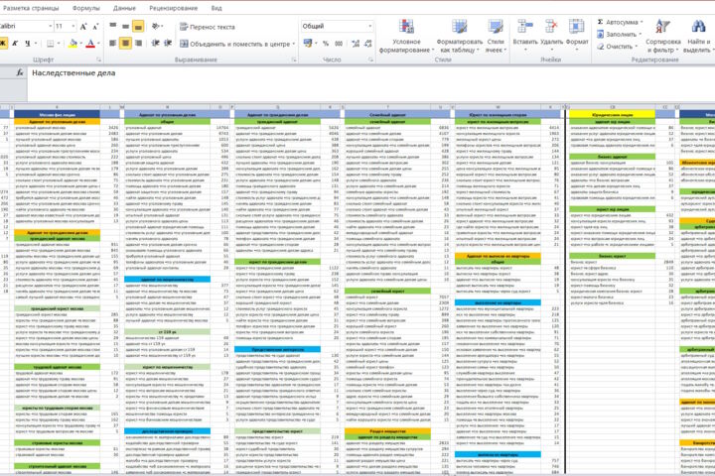Click the Вставить cells icon
Screen dimensions: 715x476
click(525, 26)
